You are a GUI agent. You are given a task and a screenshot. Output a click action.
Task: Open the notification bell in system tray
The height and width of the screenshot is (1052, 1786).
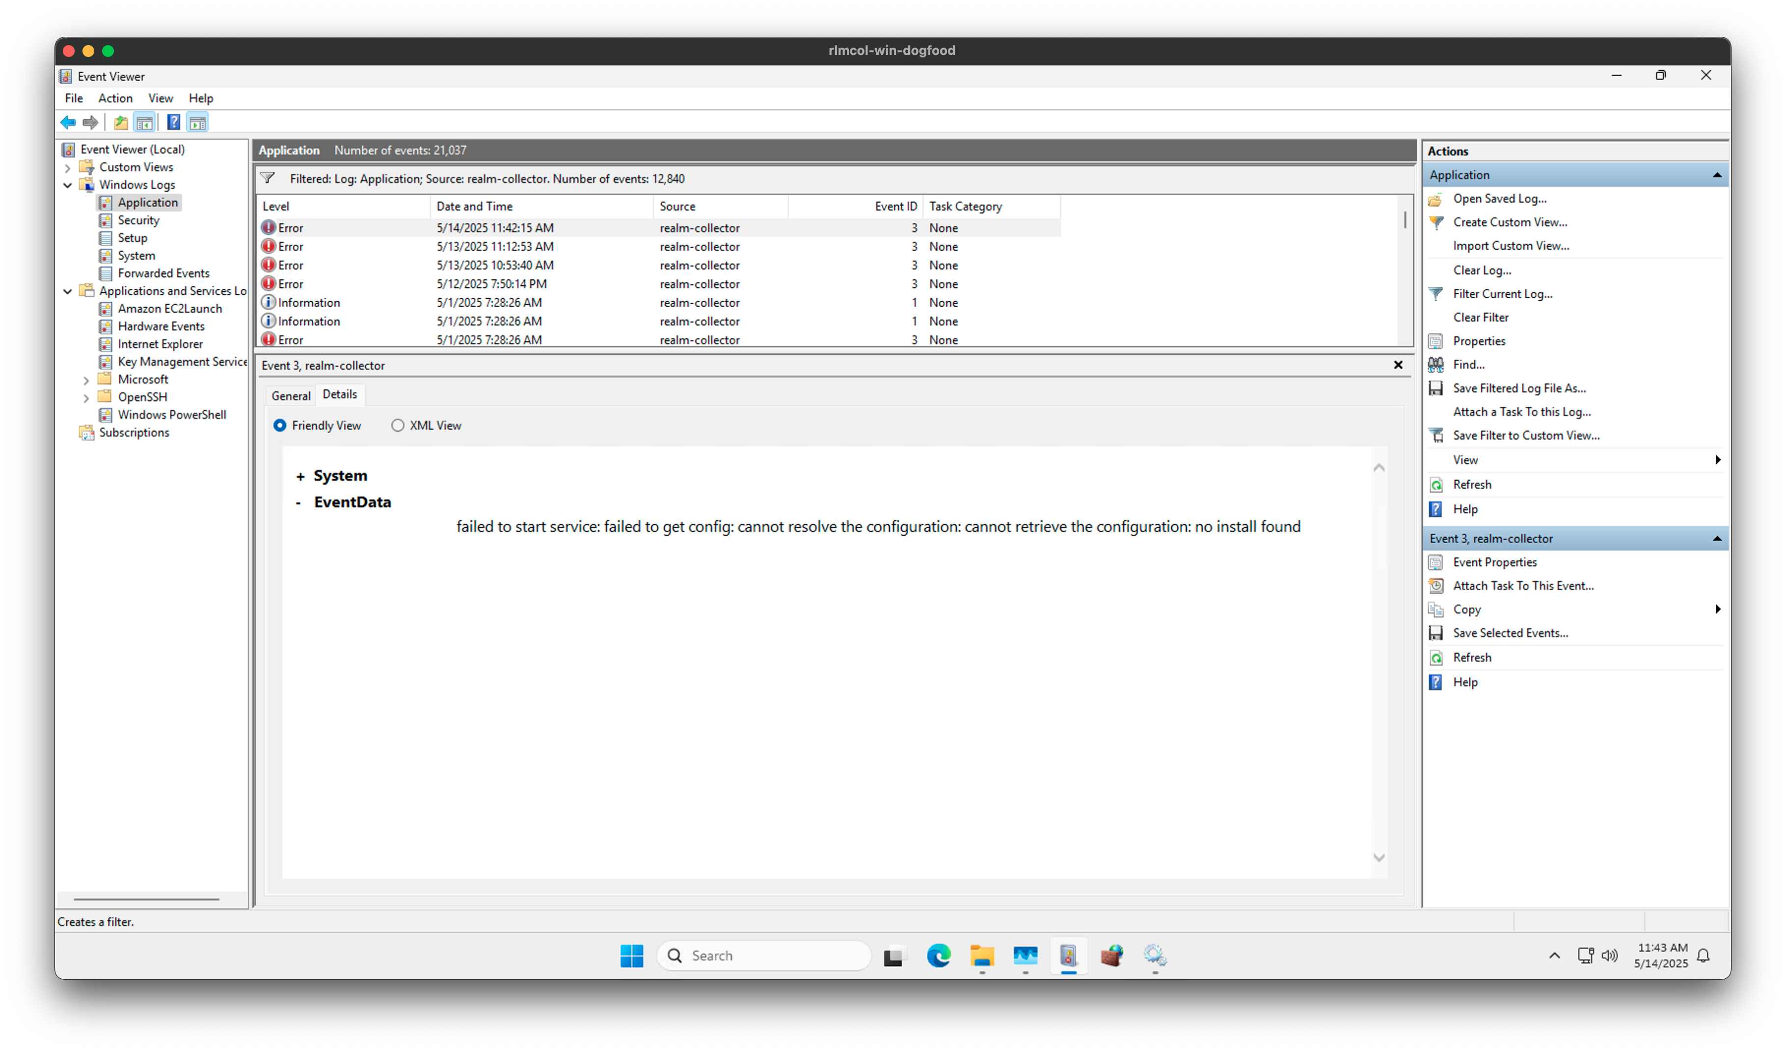[1704, 956]
